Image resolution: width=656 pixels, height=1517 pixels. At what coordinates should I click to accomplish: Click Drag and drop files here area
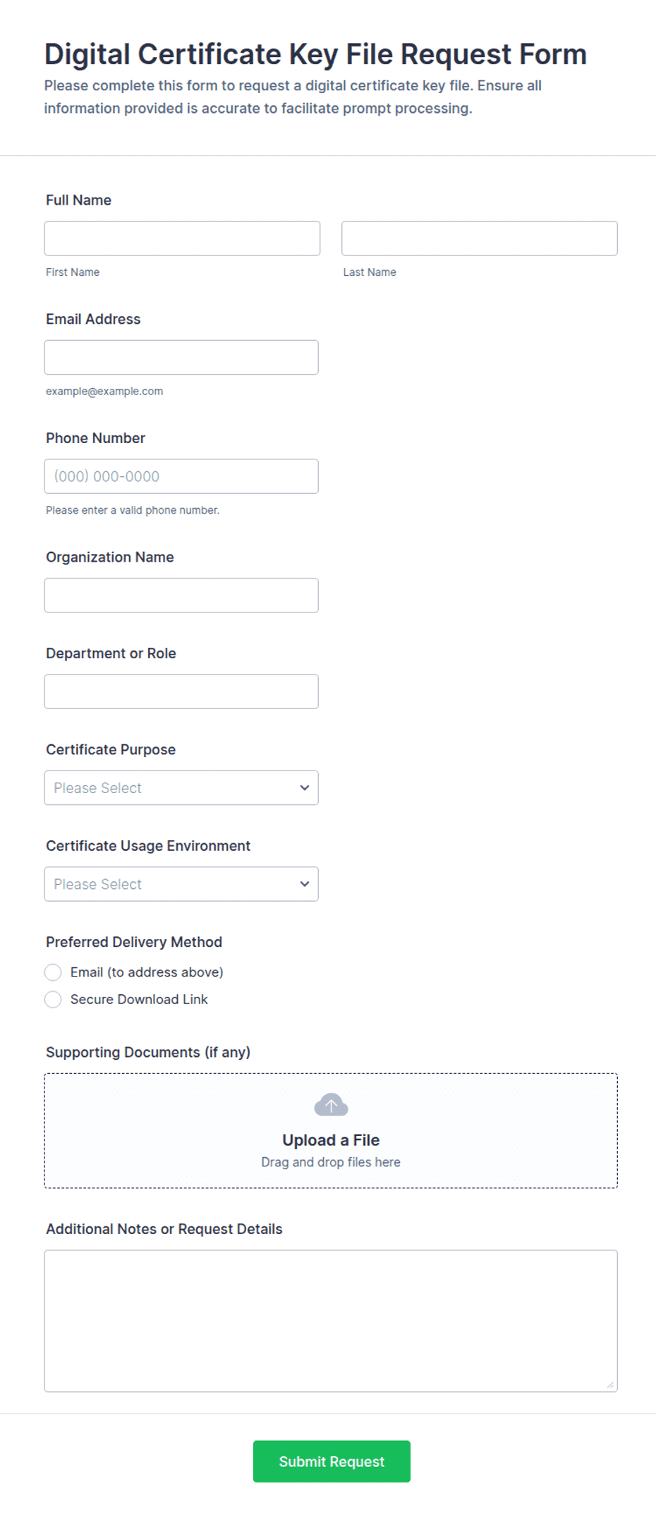331,1162
